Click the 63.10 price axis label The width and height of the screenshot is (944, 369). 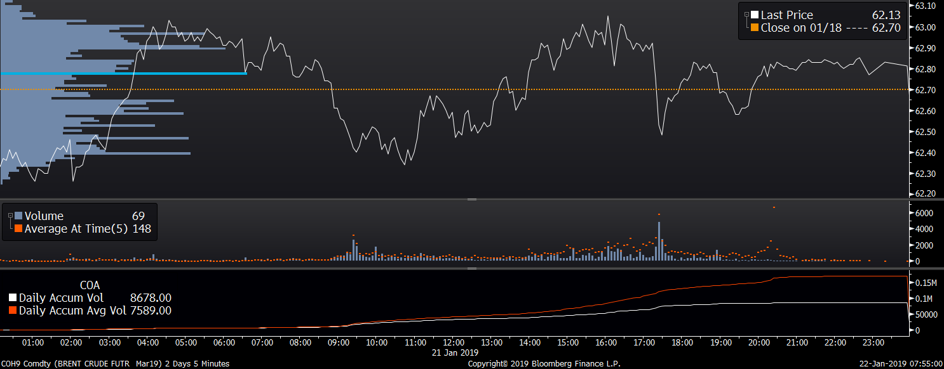pyautogui.click(x=924, y=6)
